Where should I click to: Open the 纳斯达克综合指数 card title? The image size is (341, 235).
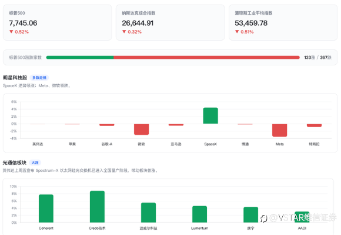[139, 13]
